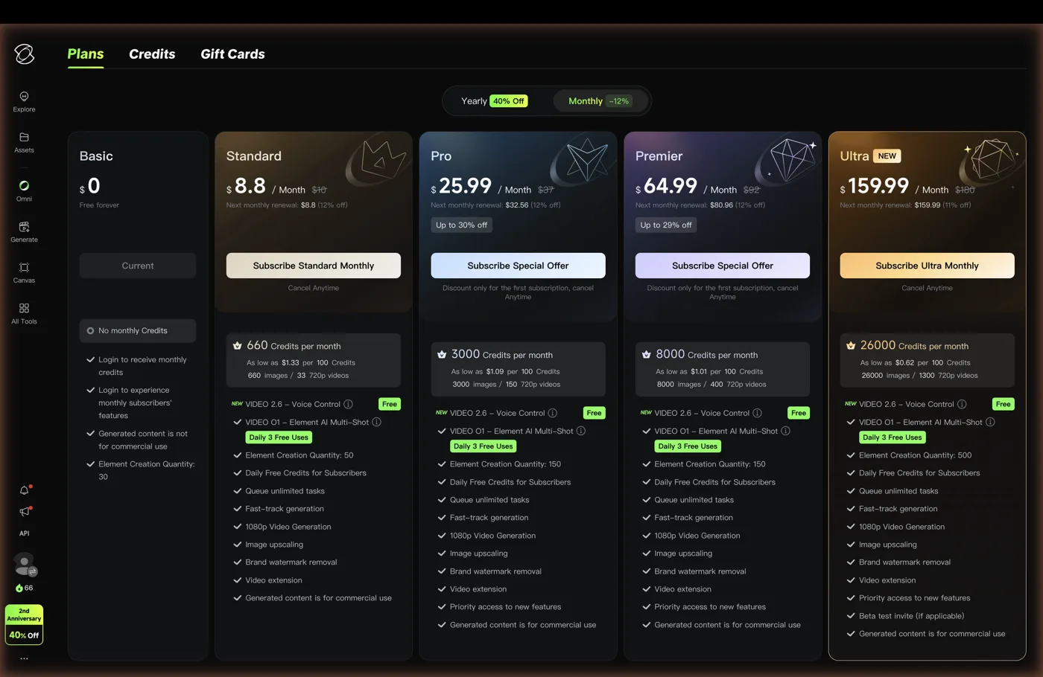Click the Current button on Basic plan
Image resolution: width=1043 pixels, height=677 pixels.
(138, 266)
